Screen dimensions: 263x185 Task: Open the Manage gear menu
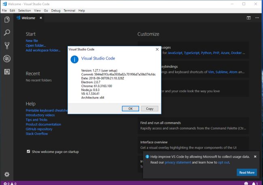tap(7, 174)
